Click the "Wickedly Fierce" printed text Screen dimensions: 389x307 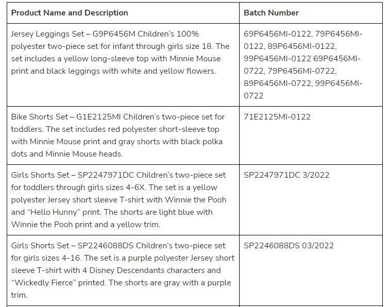(58, 283)
